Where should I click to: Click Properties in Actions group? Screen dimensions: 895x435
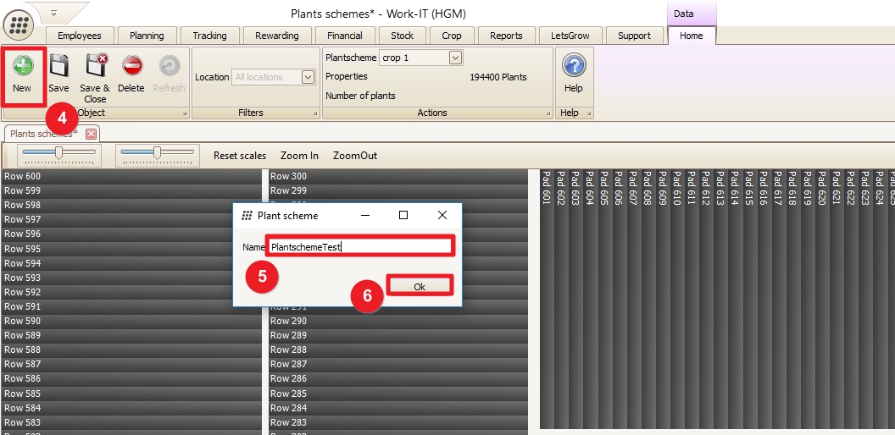[347, 76]
